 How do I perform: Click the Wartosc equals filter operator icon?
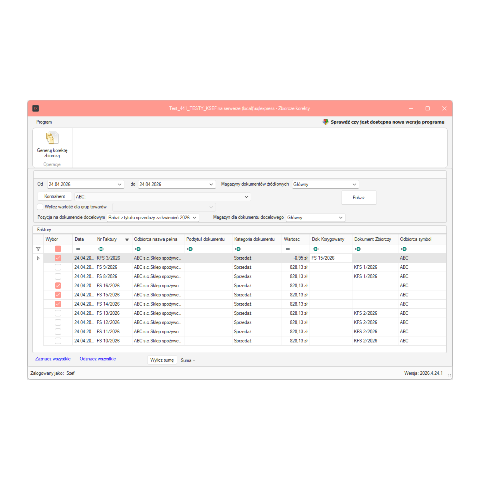pyautogui.click(x=288, y=249)
